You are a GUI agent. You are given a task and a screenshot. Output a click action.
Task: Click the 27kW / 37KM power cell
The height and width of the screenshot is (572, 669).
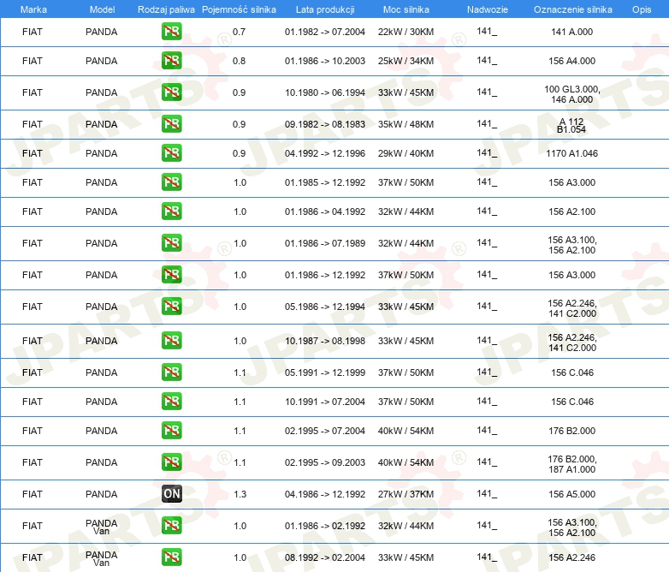tap(406, 494)
